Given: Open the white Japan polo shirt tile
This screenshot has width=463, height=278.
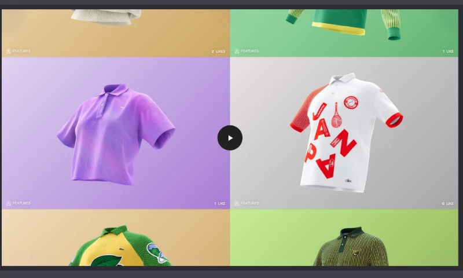Looking at the screenshot, I should click(344, 133).
